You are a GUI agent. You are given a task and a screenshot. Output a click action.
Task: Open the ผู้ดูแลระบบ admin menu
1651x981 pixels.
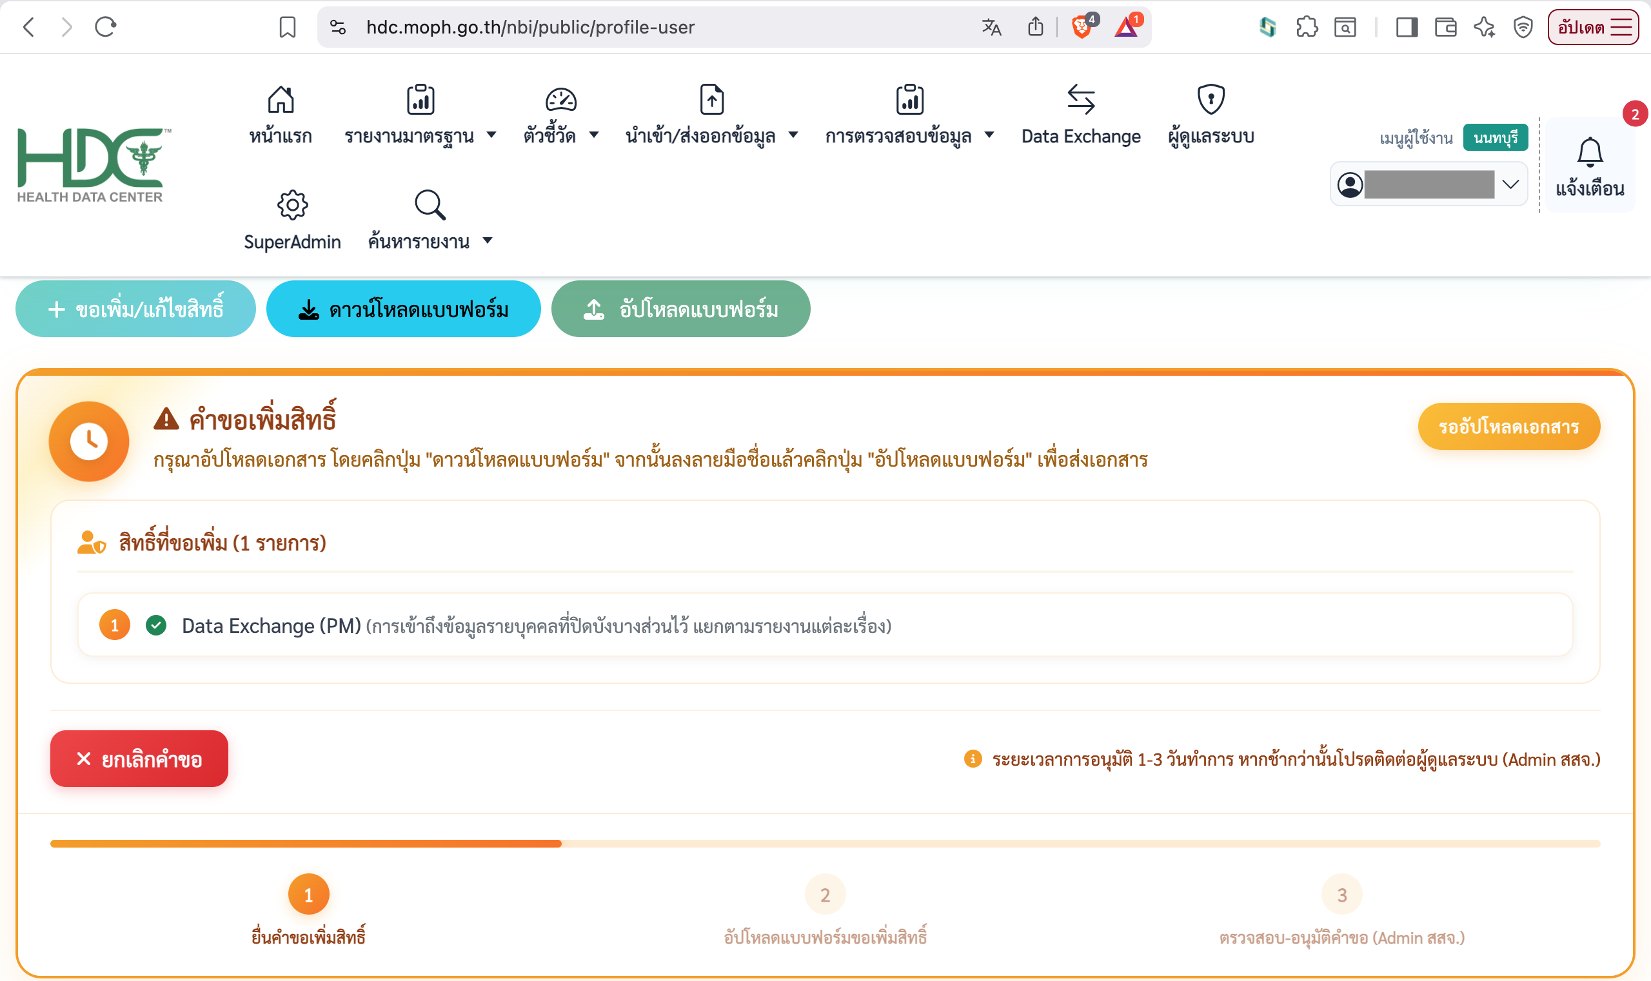[1211, 115]
